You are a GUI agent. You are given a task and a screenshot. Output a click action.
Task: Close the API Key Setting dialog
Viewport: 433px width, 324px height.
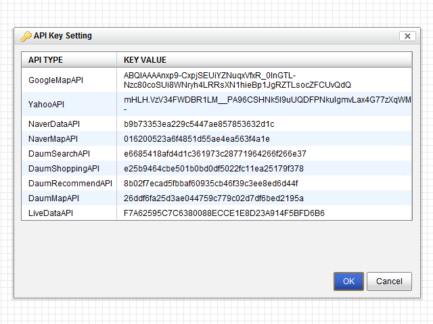click(x=407, y=36)
